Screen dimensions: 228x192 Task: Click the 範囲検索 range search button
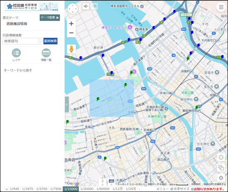51,41
